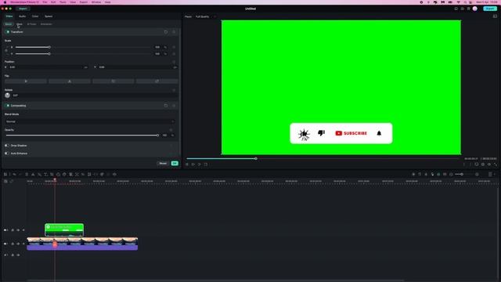The image size is (501, 282).
Task: Click the snapshot icon under the preview
Action: [483, 164]
